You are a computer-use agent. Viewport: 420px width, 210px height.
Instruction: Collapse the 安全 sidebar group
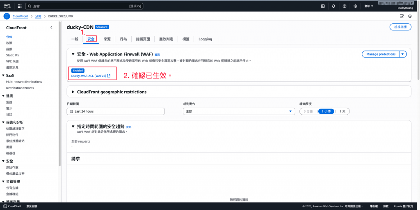coord(3,161)
